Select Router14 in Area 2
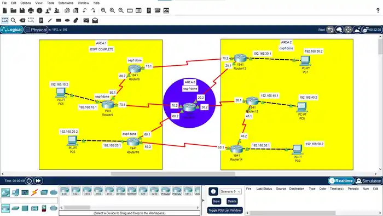The image size is (383, 216). coord(236,150)
